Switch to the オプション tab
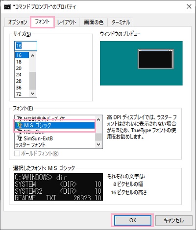 (18, 22)
